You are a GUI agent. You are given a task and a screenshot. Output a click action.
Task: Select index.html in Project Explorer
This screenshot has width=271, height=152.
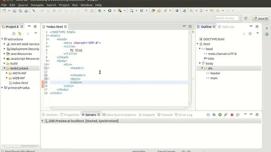(x=19, y=83)
